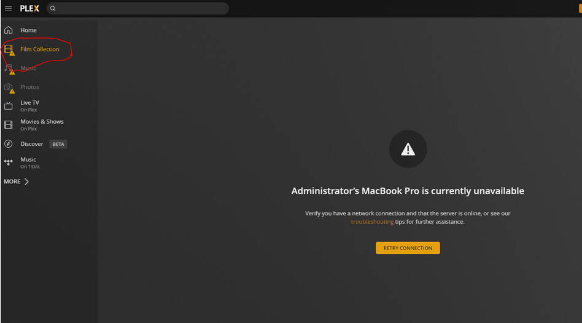
Task: Expand the MORE section chevron
Action: click(x=26, y=181)
